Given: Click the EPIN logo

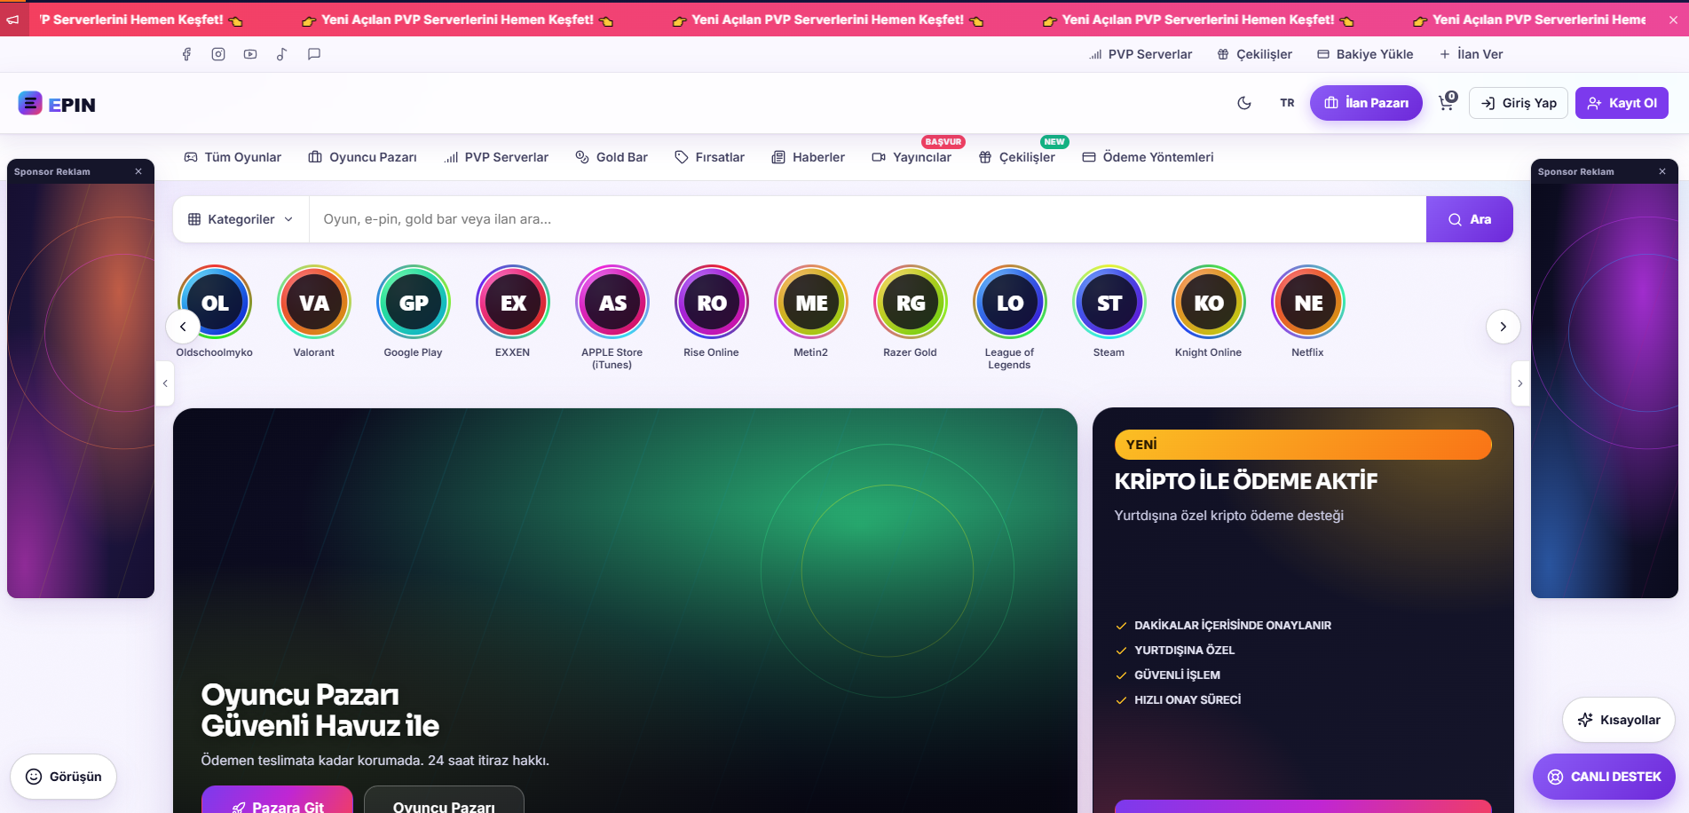Looking at the screenshot, I should (x=57, y=104).
